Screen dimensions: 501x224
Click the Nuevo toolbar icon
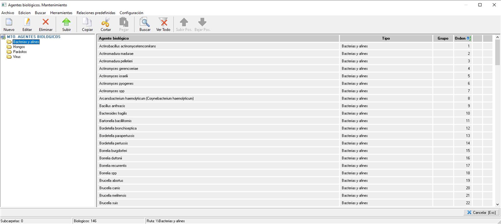pyautogui.click(x=9, y=22)
